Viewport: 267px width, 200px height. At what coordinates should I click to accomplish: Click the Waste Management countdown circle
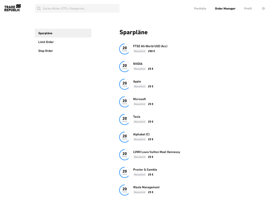124,190
